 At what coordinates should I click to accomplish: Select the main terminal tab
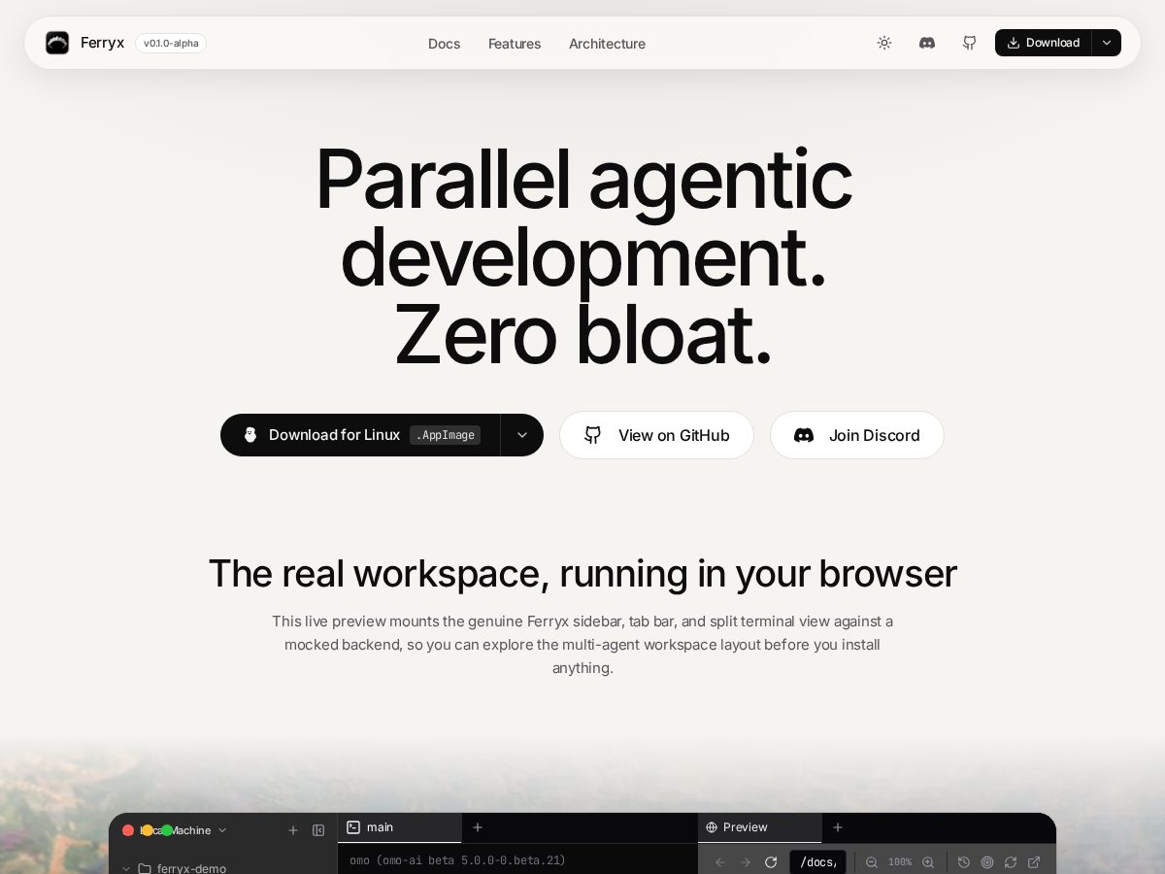pos(399,827)
